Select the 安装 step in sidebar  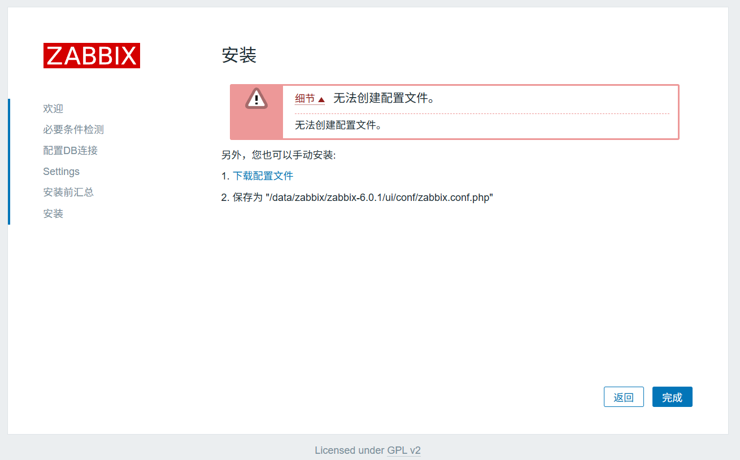pos(53,213)
